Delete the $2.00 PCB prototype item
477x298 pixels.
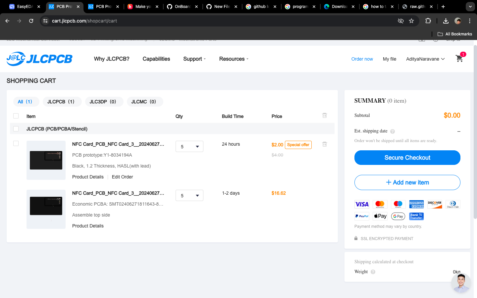[325, 144]
